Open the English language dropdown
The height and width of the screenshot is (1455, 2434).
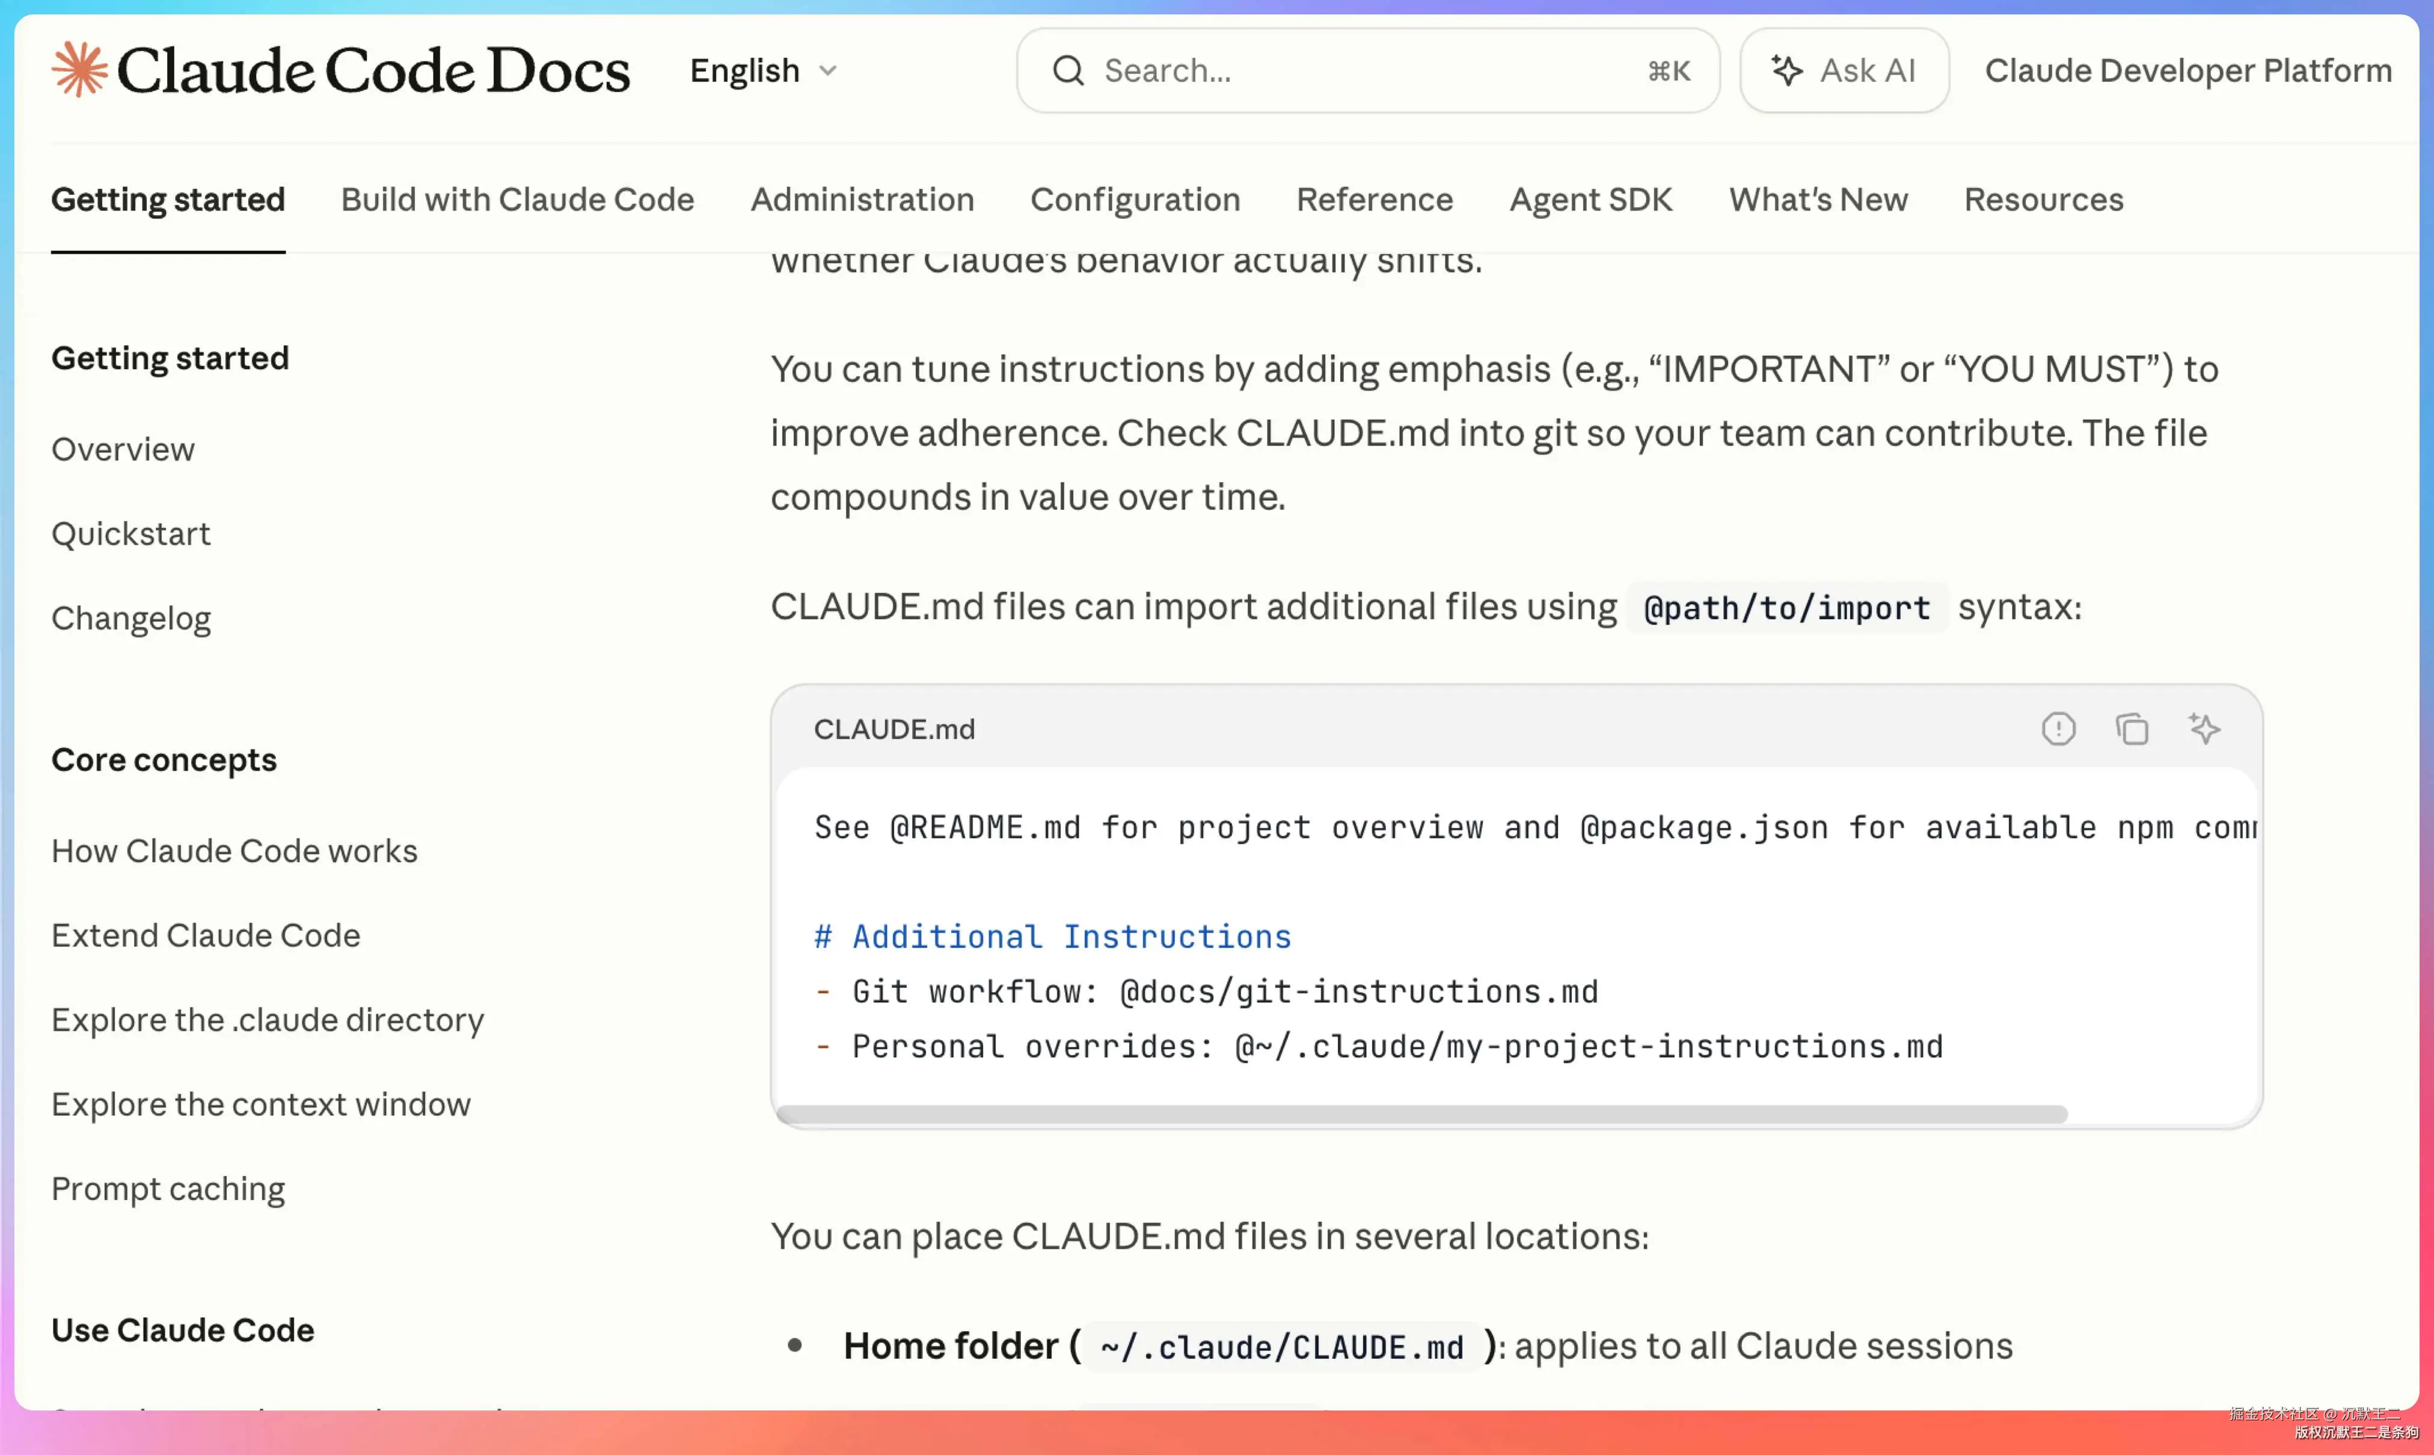coord(764,70)
